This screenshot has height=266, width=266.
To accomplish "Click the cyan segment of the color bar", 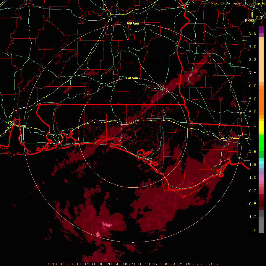I will coord(261,162).
